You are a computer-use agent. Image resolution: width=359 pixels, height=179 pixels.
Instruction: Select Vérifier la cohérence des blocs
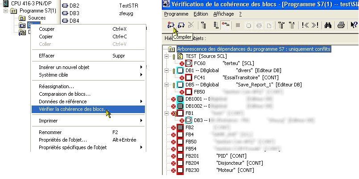[x=88, y=109]
